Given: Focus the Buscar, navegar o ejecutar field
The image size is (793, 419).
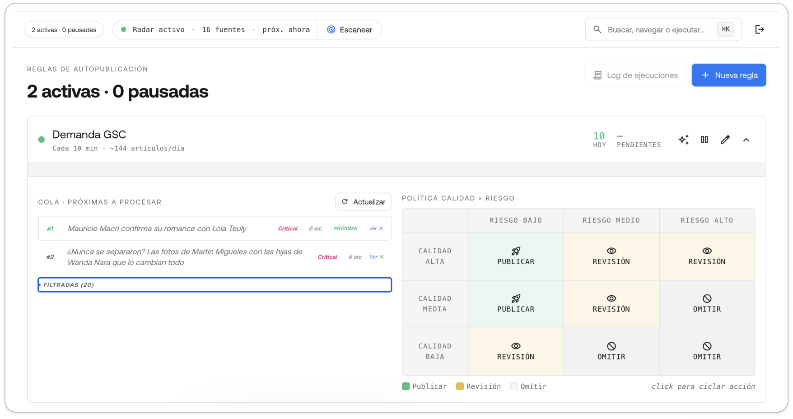Looking at the screenshot, I should click(663, 29).
